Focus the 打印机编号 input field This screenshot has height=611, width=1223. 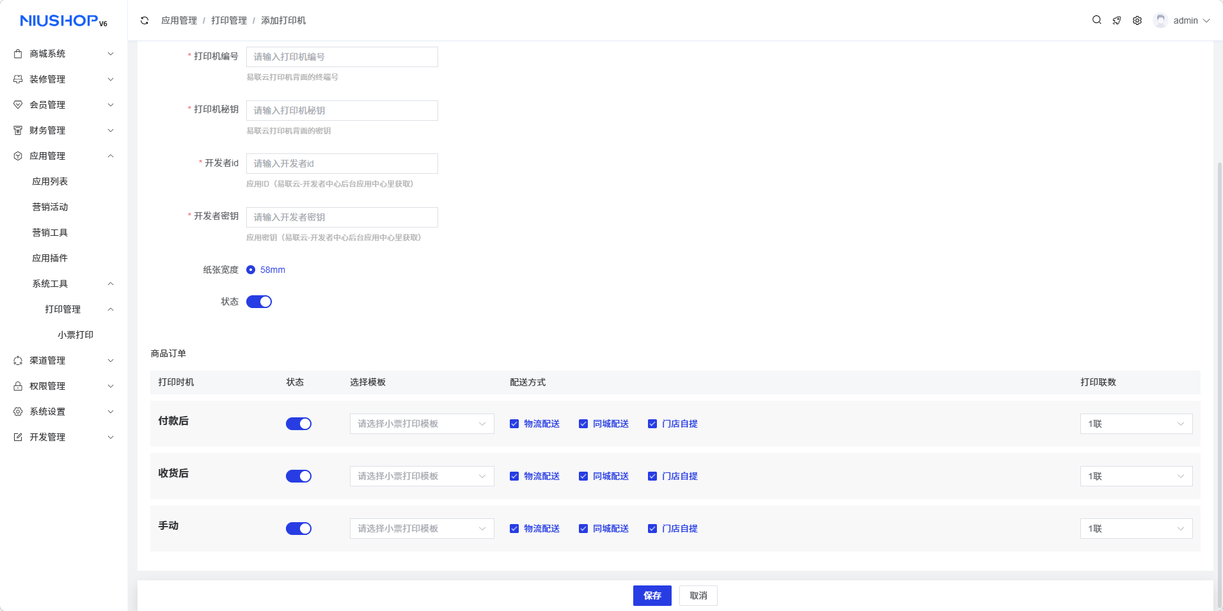342,57
